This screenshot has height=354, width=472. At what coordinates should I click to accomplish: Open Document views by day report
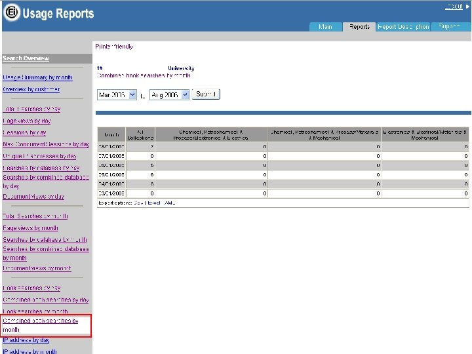click(33, 197)
